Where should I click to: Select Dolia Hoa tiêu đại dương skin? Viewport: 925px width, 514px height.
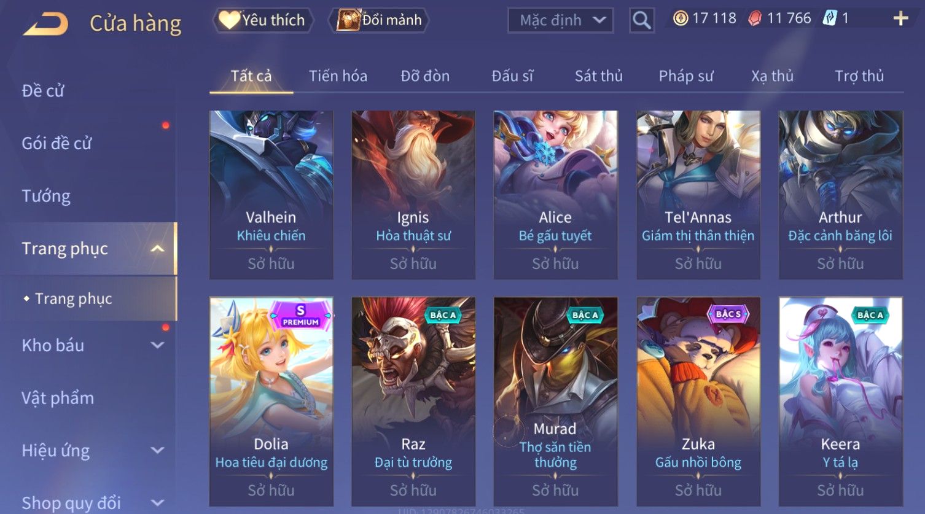click(x=271, y=402)
